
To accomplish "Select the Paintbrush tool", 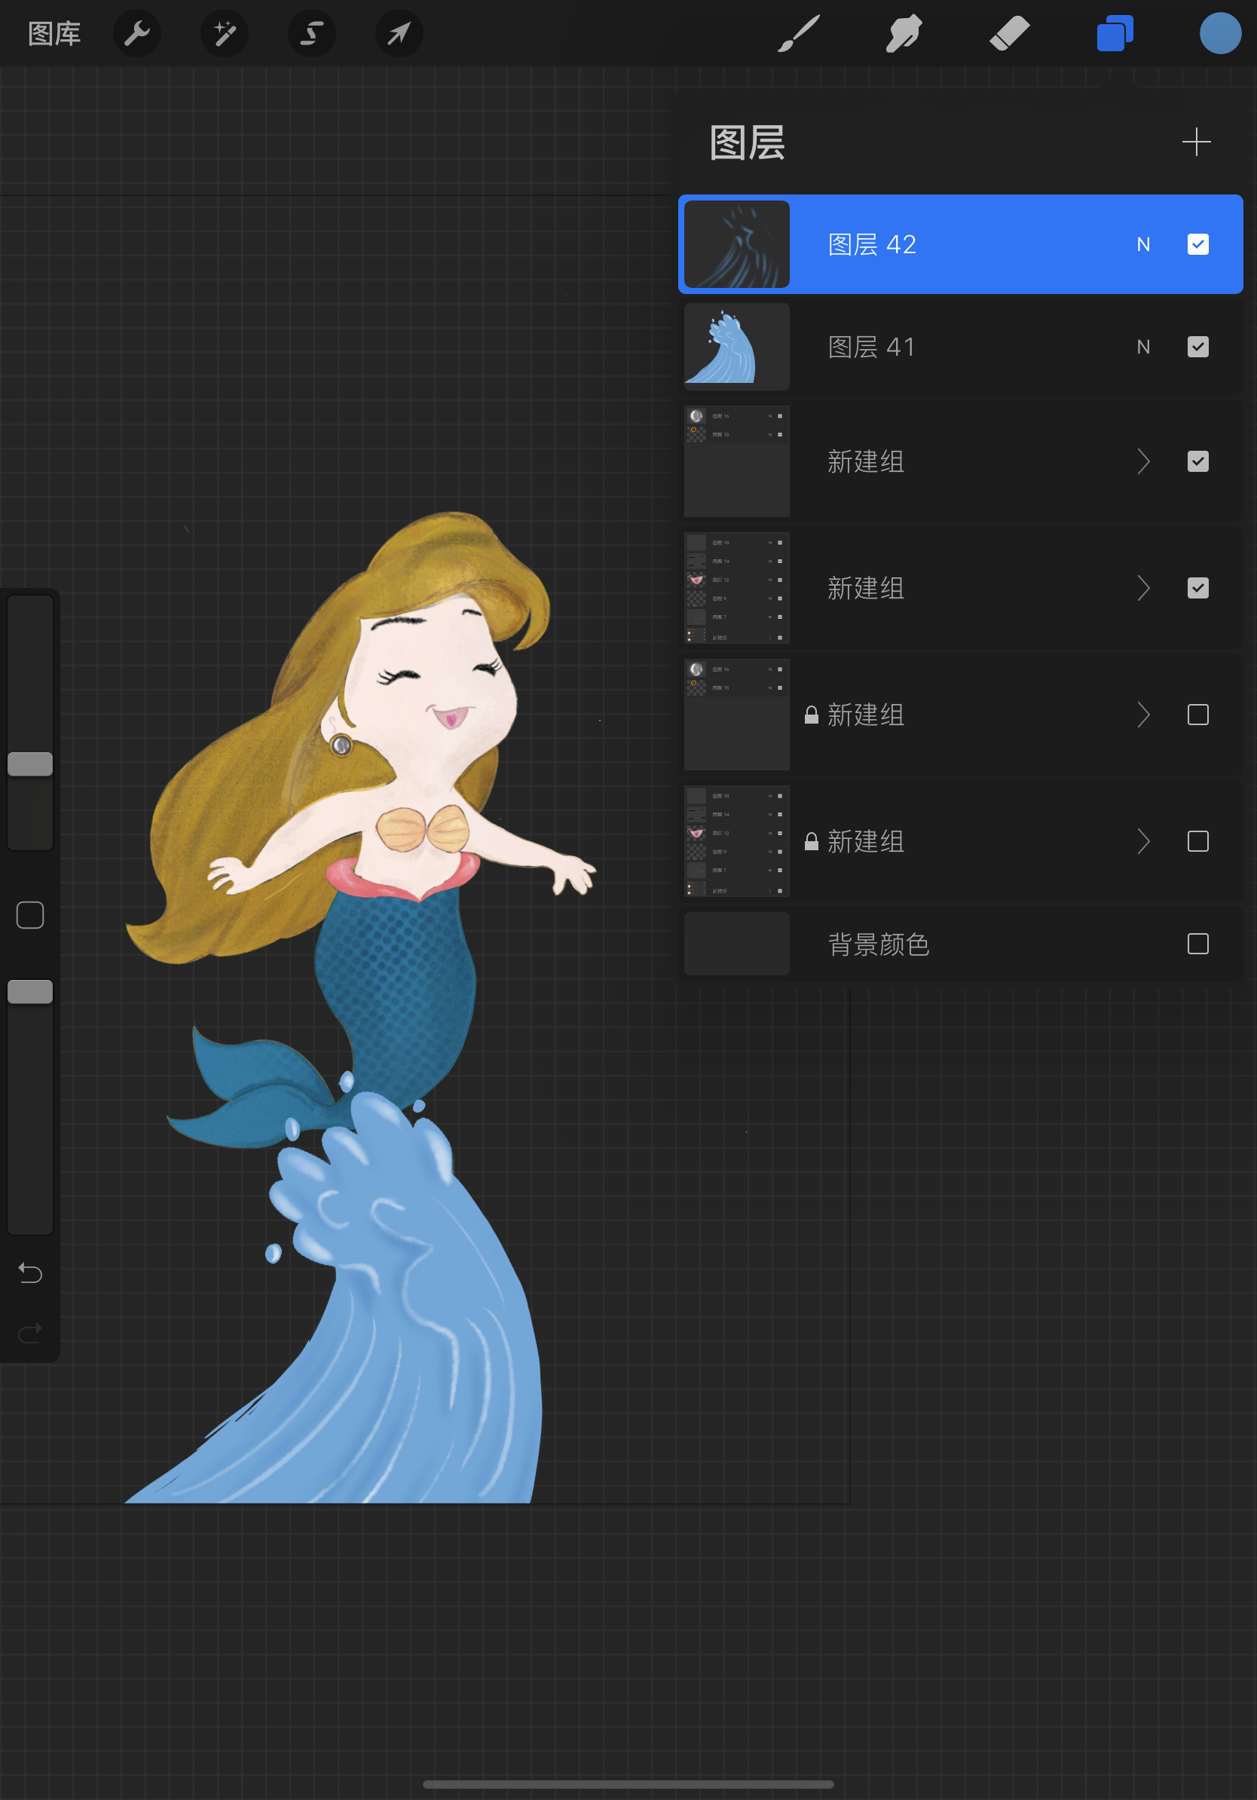I will tap(800, 33).
